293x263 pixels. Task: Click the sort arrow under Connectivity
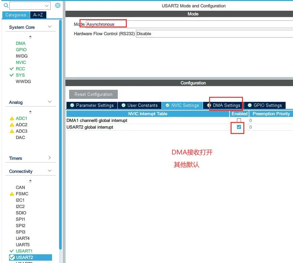31,181
